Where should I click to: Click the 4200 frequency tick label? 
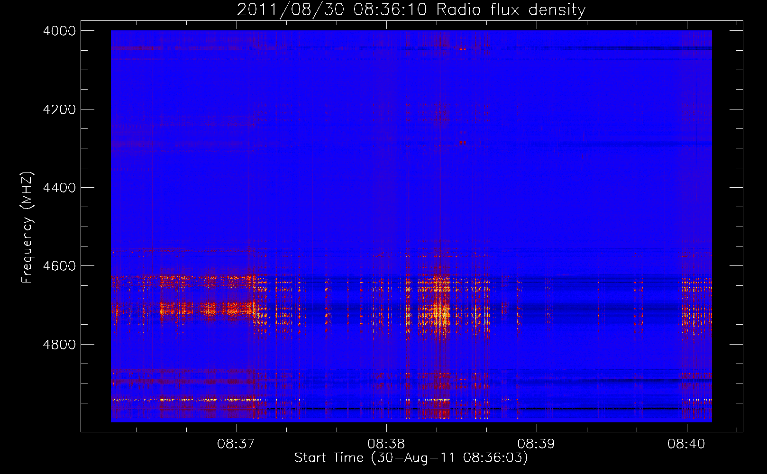coord(59,109)
